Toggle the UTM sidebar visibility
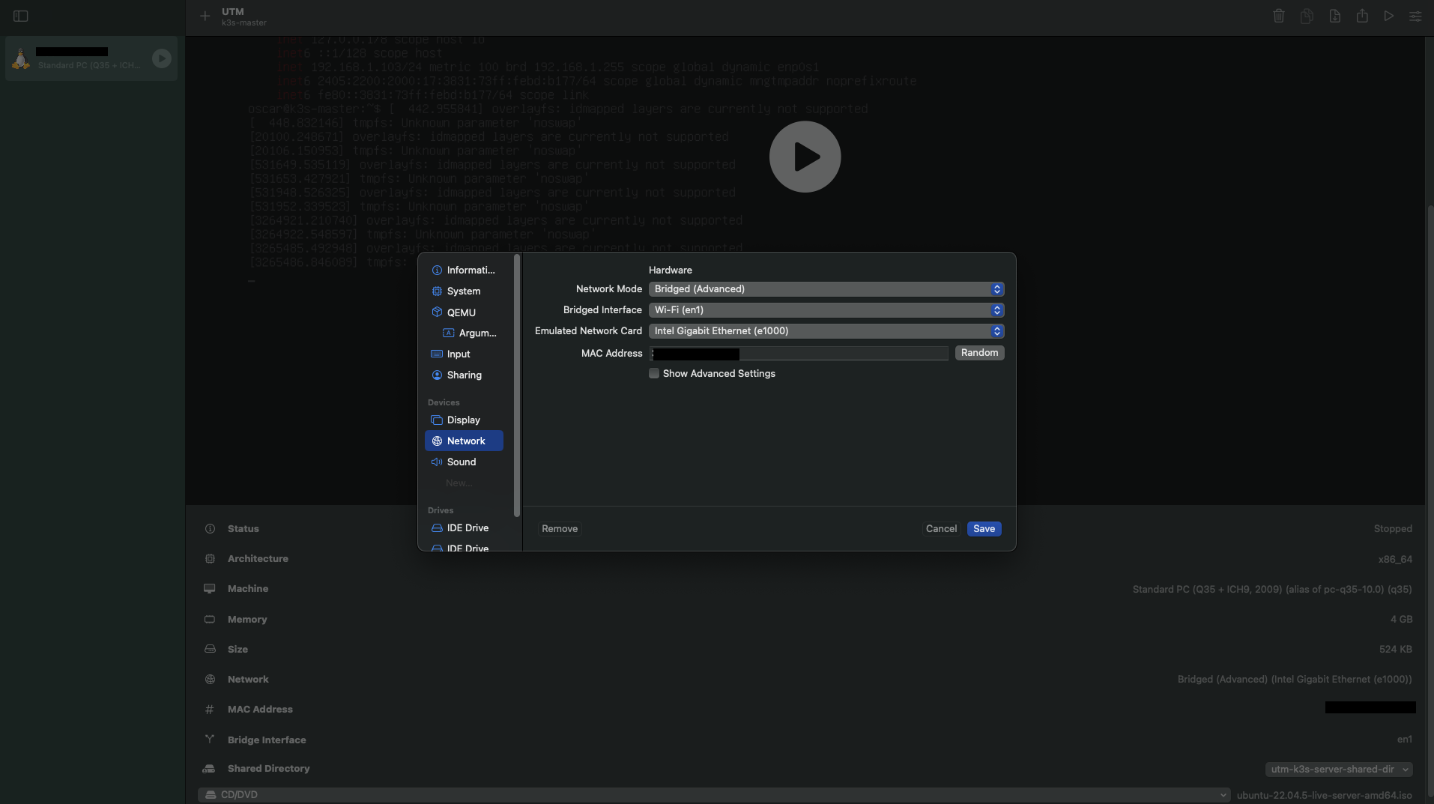 [20, 16]
